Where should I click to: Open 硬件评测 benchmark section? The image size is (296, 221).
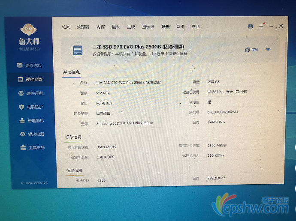30,93
